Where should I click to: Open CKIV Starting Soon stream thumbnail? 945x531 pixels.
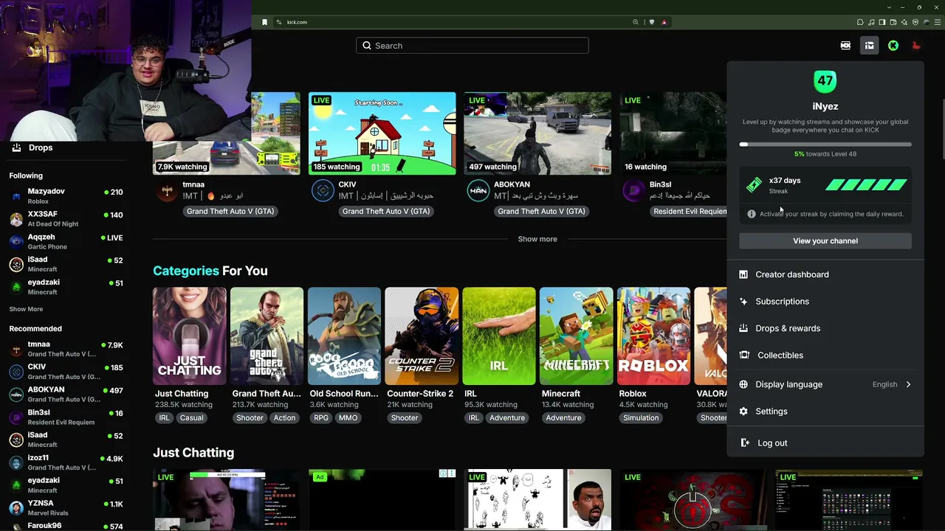click(382, 133)
